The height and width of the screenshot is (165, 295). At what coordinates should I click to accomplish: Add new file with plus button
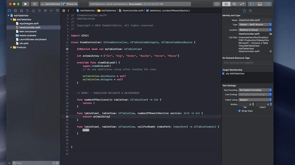pyautogui.click(x=9, y=163)
